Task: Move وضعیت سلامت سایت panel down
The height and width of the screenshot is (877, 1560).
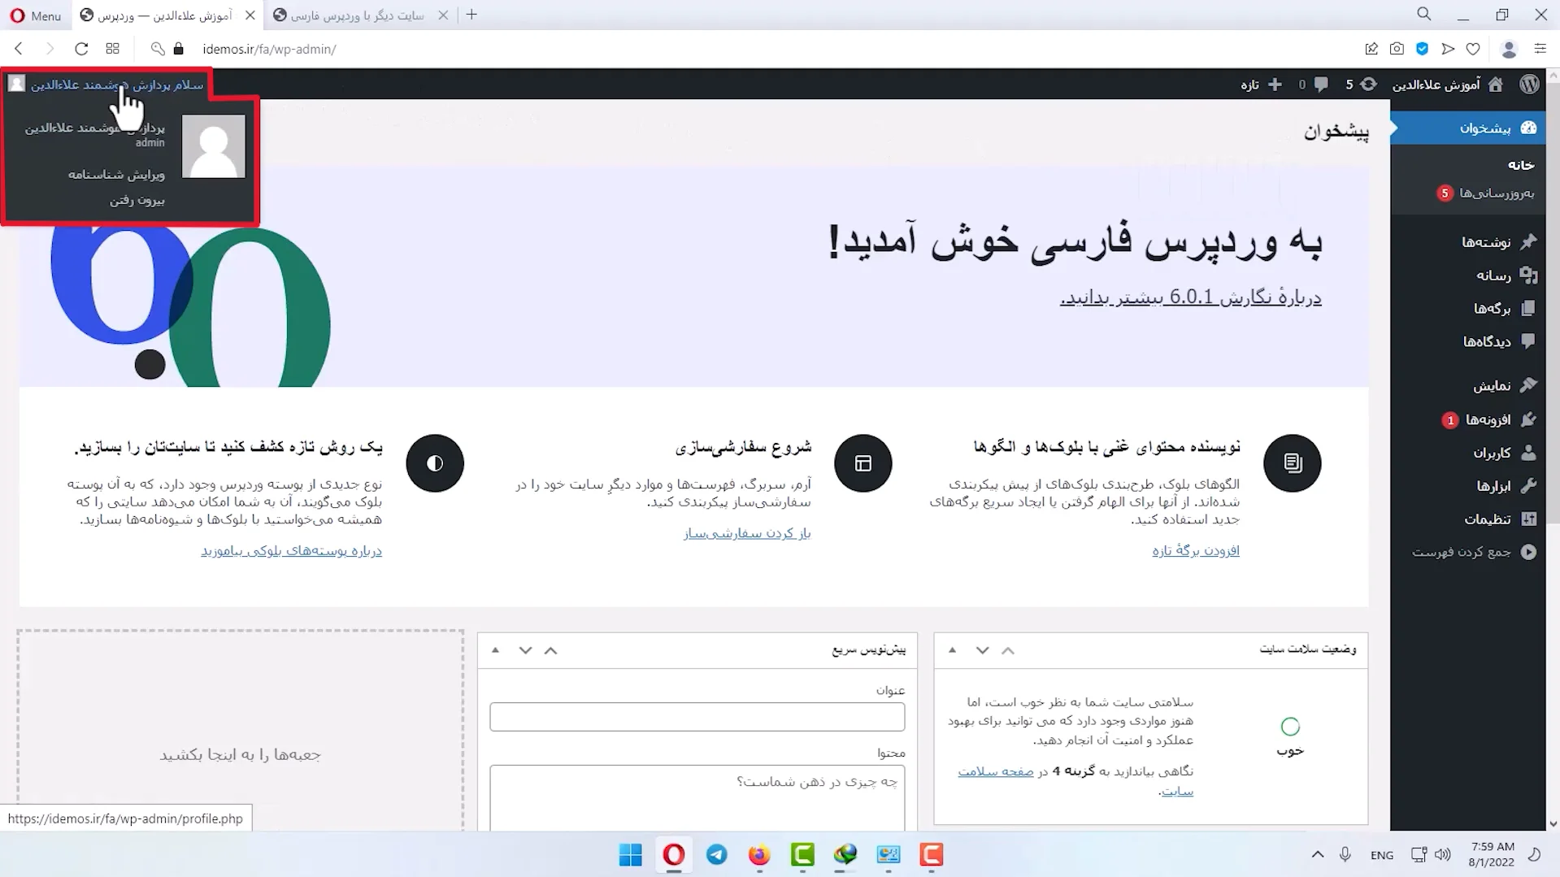Action: [982, 650]
